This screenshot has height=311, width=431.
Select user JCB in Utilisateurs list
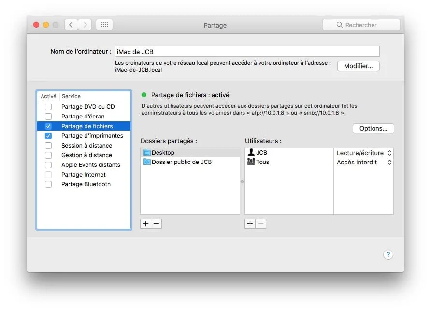click(x=289, y=152)
